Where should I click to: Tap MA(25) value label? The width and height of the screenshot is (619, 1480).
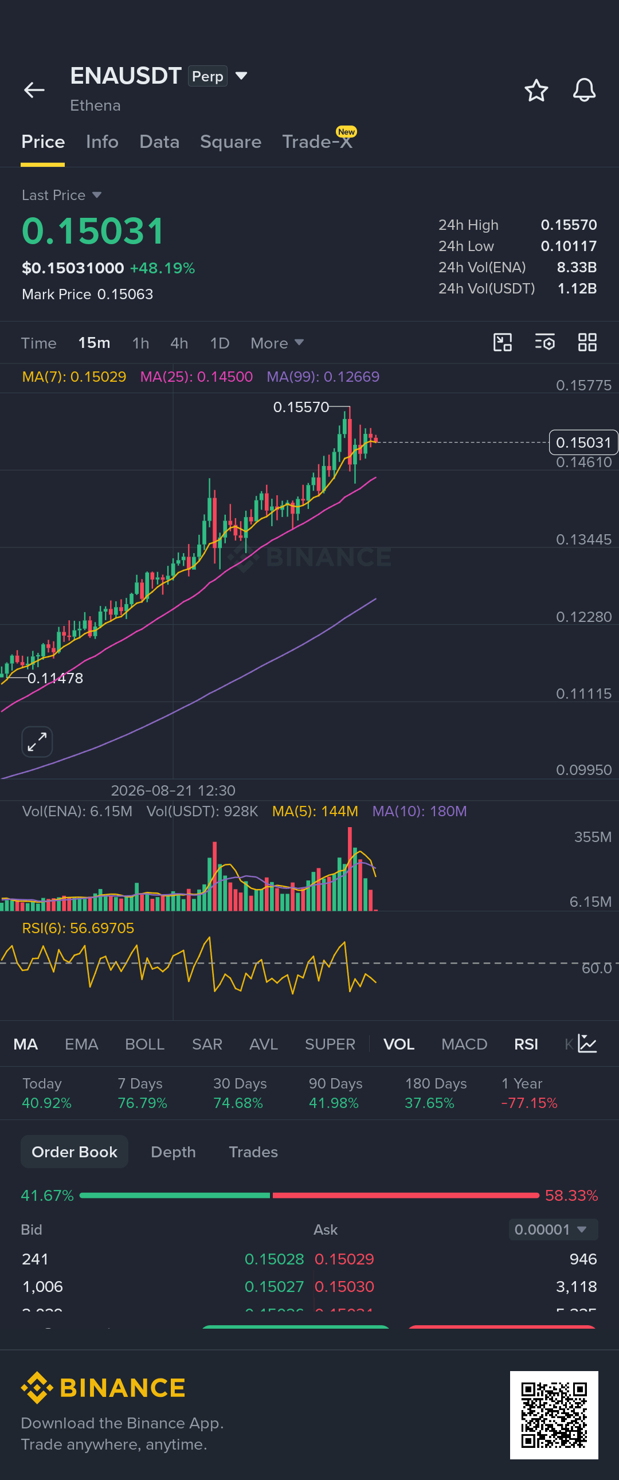pyautogui.click(x=197, y=377)
